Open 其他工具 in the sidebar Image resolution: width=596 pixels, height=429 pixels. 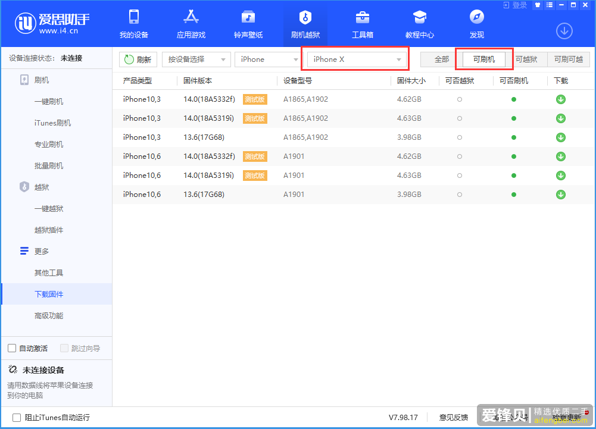pos(49,273)
